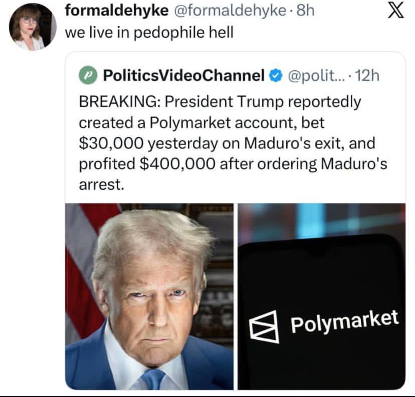Open PoliticsVideoChannel's green avatar icon
The image size is (415, 397).
click(x=88, y=75)
